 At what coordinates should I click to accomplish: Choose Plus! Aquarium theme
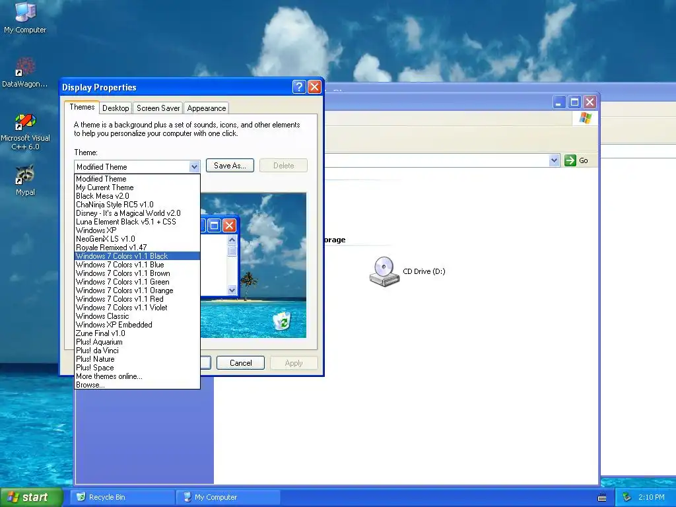point(137,342)
